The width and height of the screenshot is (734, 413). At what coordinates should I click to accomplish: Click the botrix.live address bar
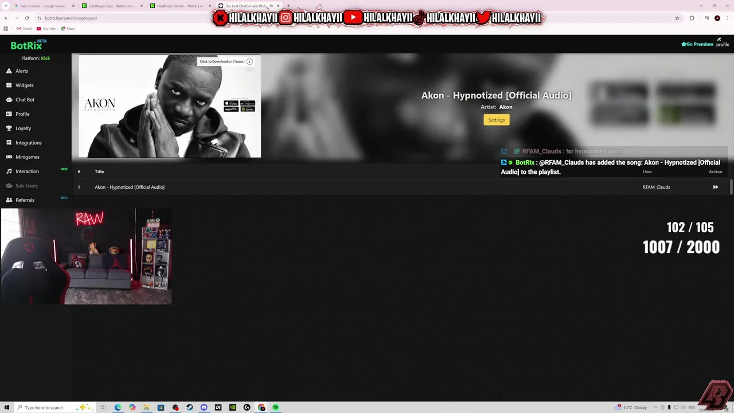pos(71,18)
